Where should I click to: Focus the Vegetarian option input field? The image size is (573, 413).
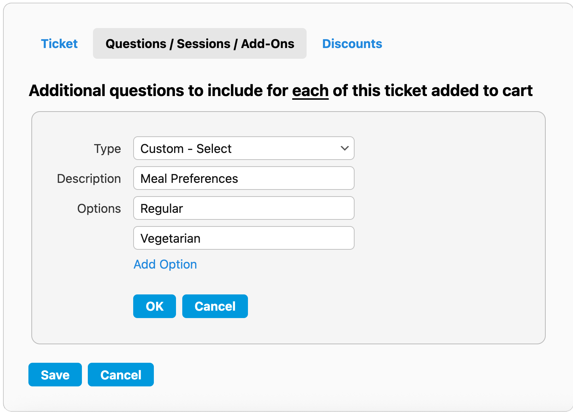click(244, 238)
